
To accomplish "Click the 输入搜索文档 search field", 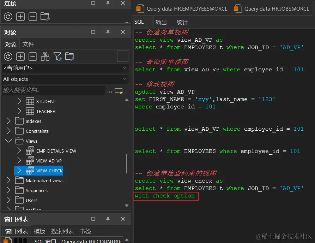I will point(53,90).
